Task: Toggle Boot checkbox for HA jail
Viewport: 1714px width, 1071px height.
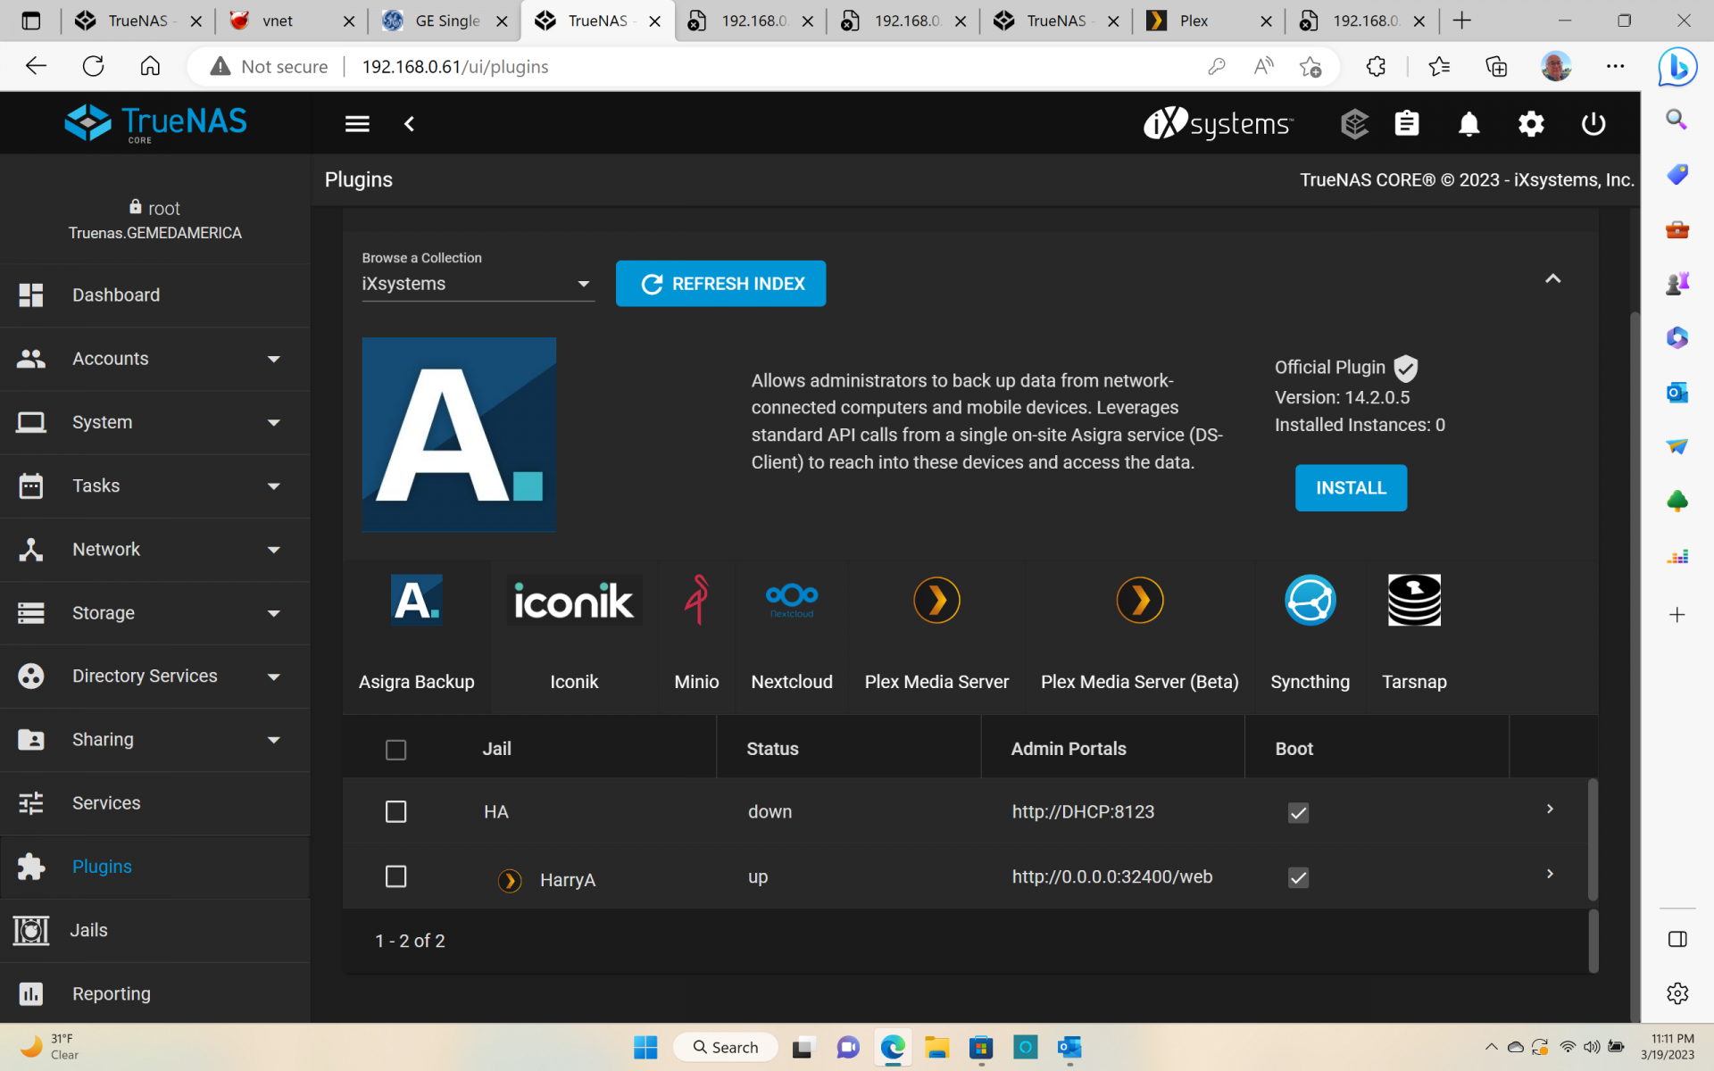Action: [x=1298, y=812]
